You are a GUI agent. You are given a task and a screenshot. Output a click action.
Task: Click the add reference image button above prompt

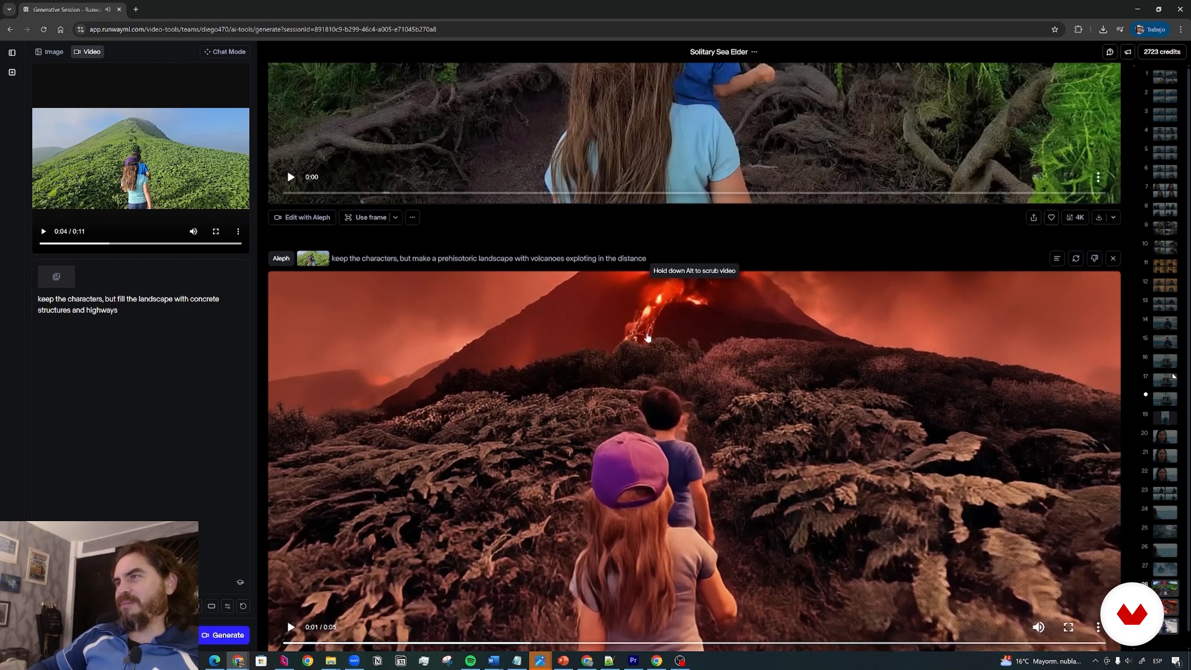pos(56,276)
